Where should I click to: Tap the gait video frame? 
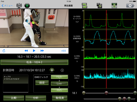34,28
